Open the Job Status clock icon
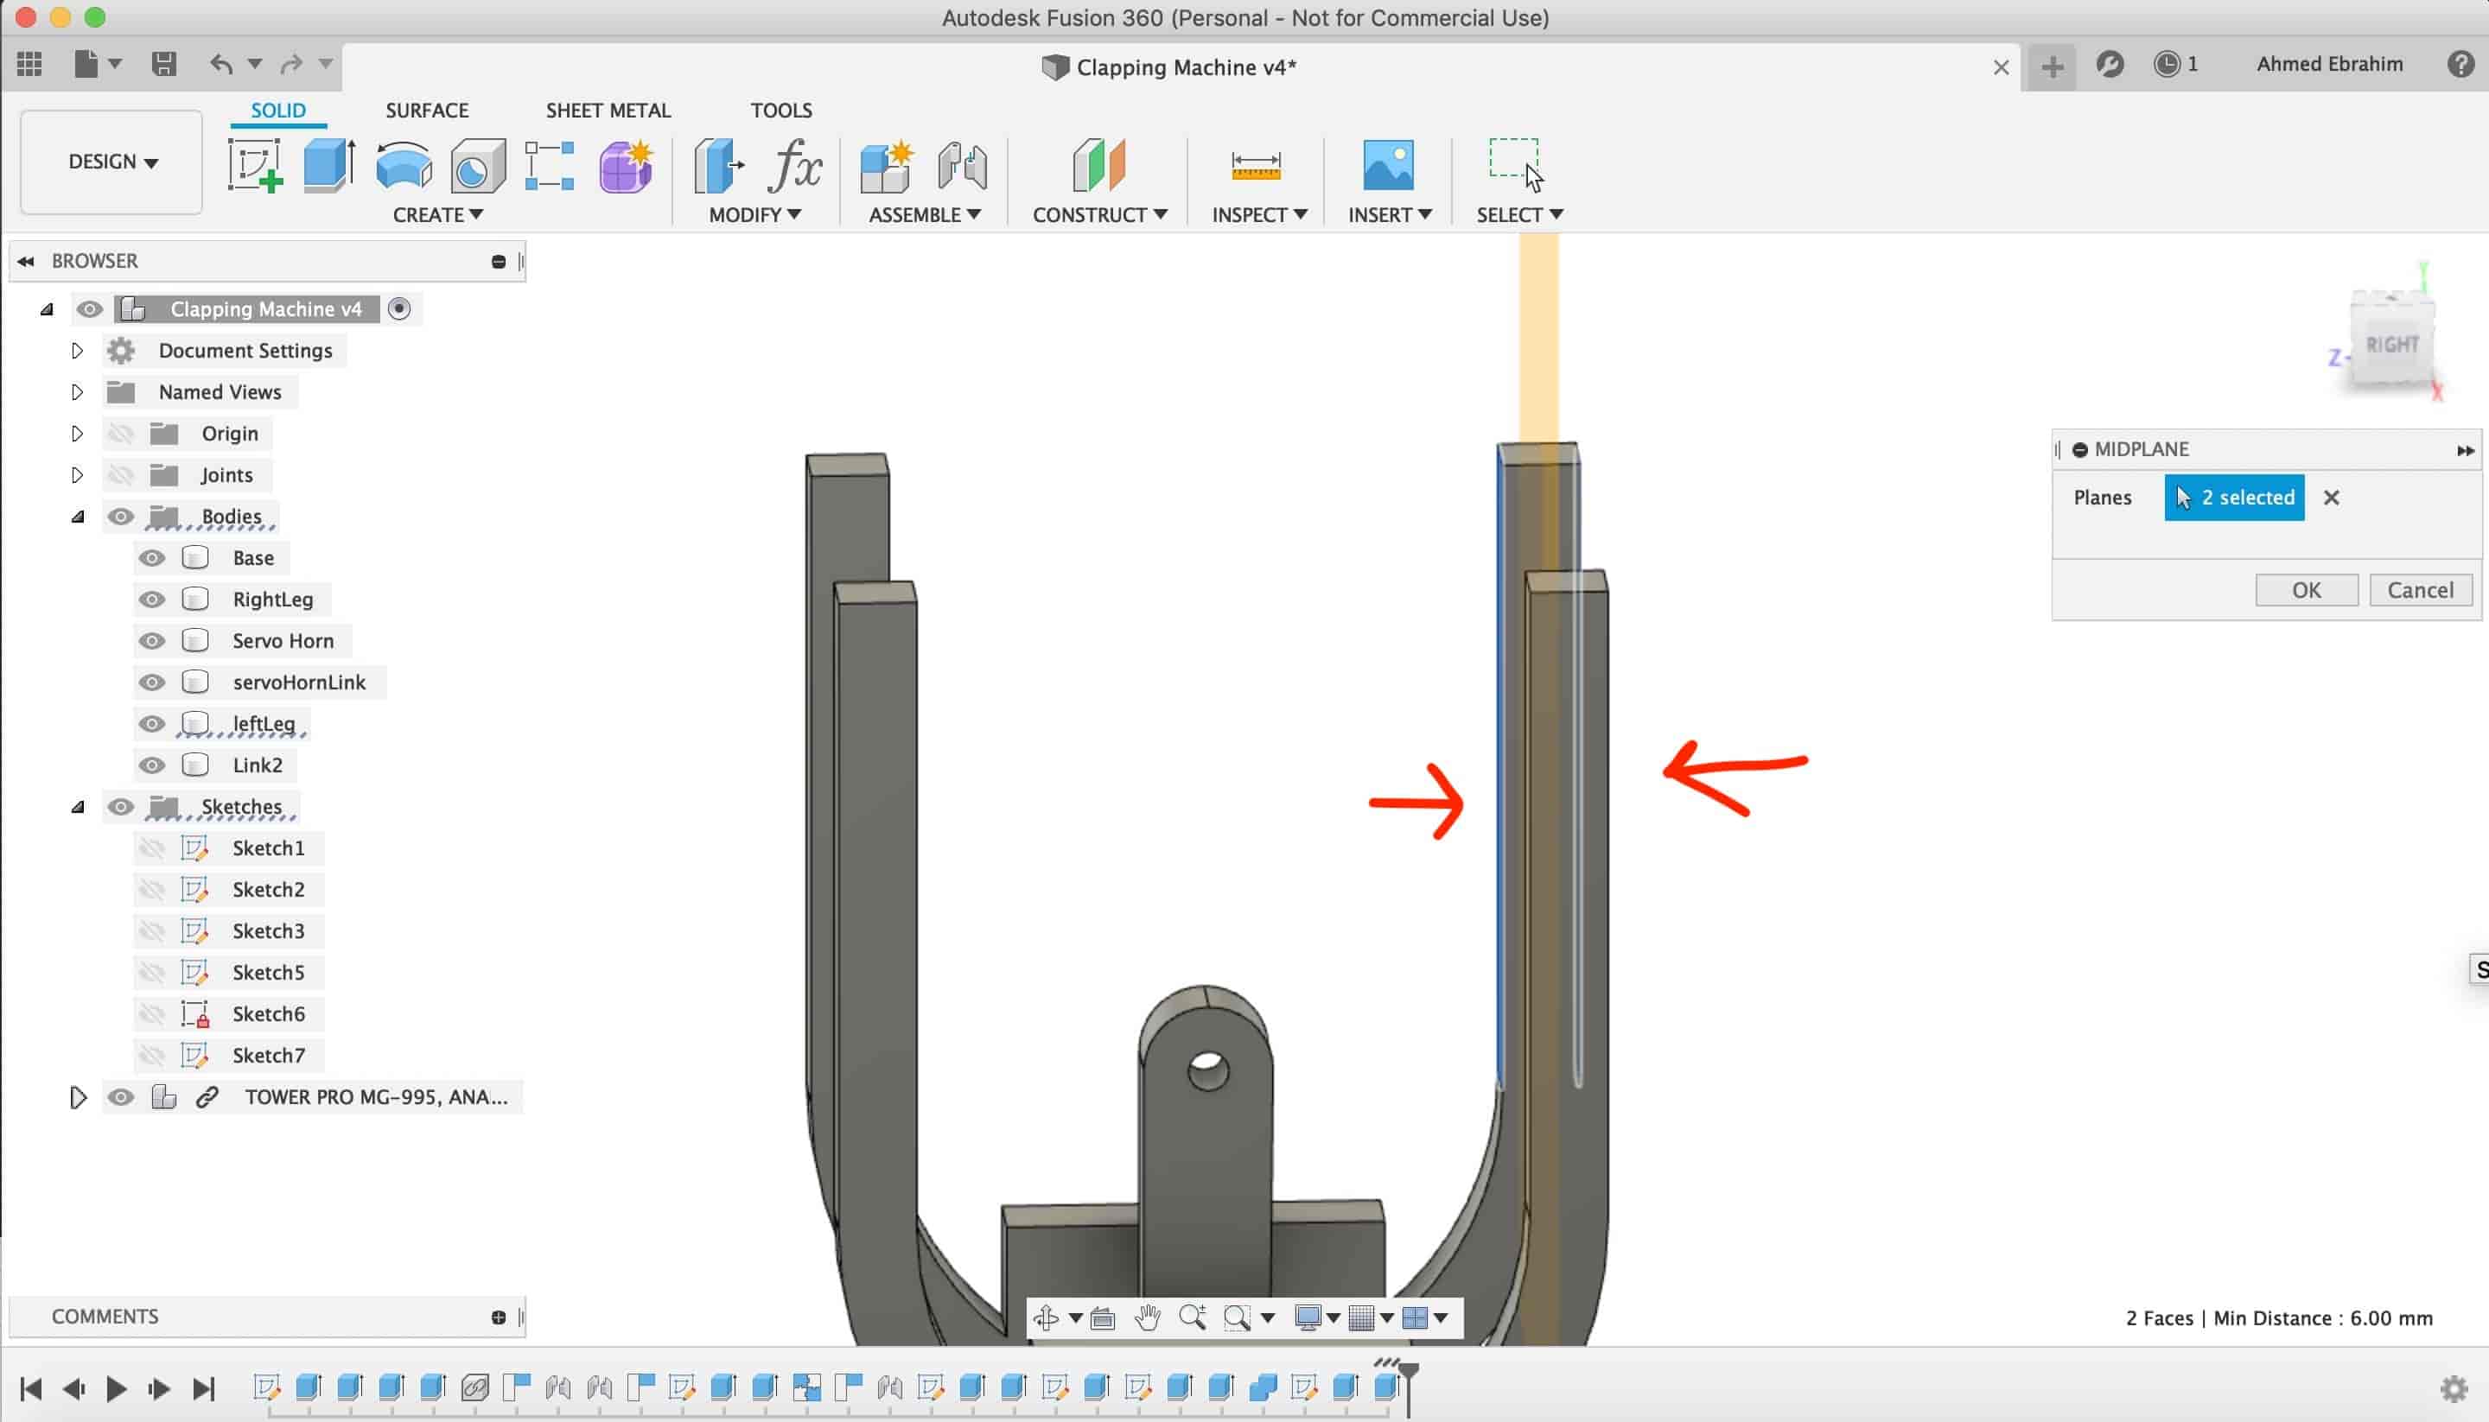The height and width of the screenshot is (1422, 2489). coord(2167,65)
